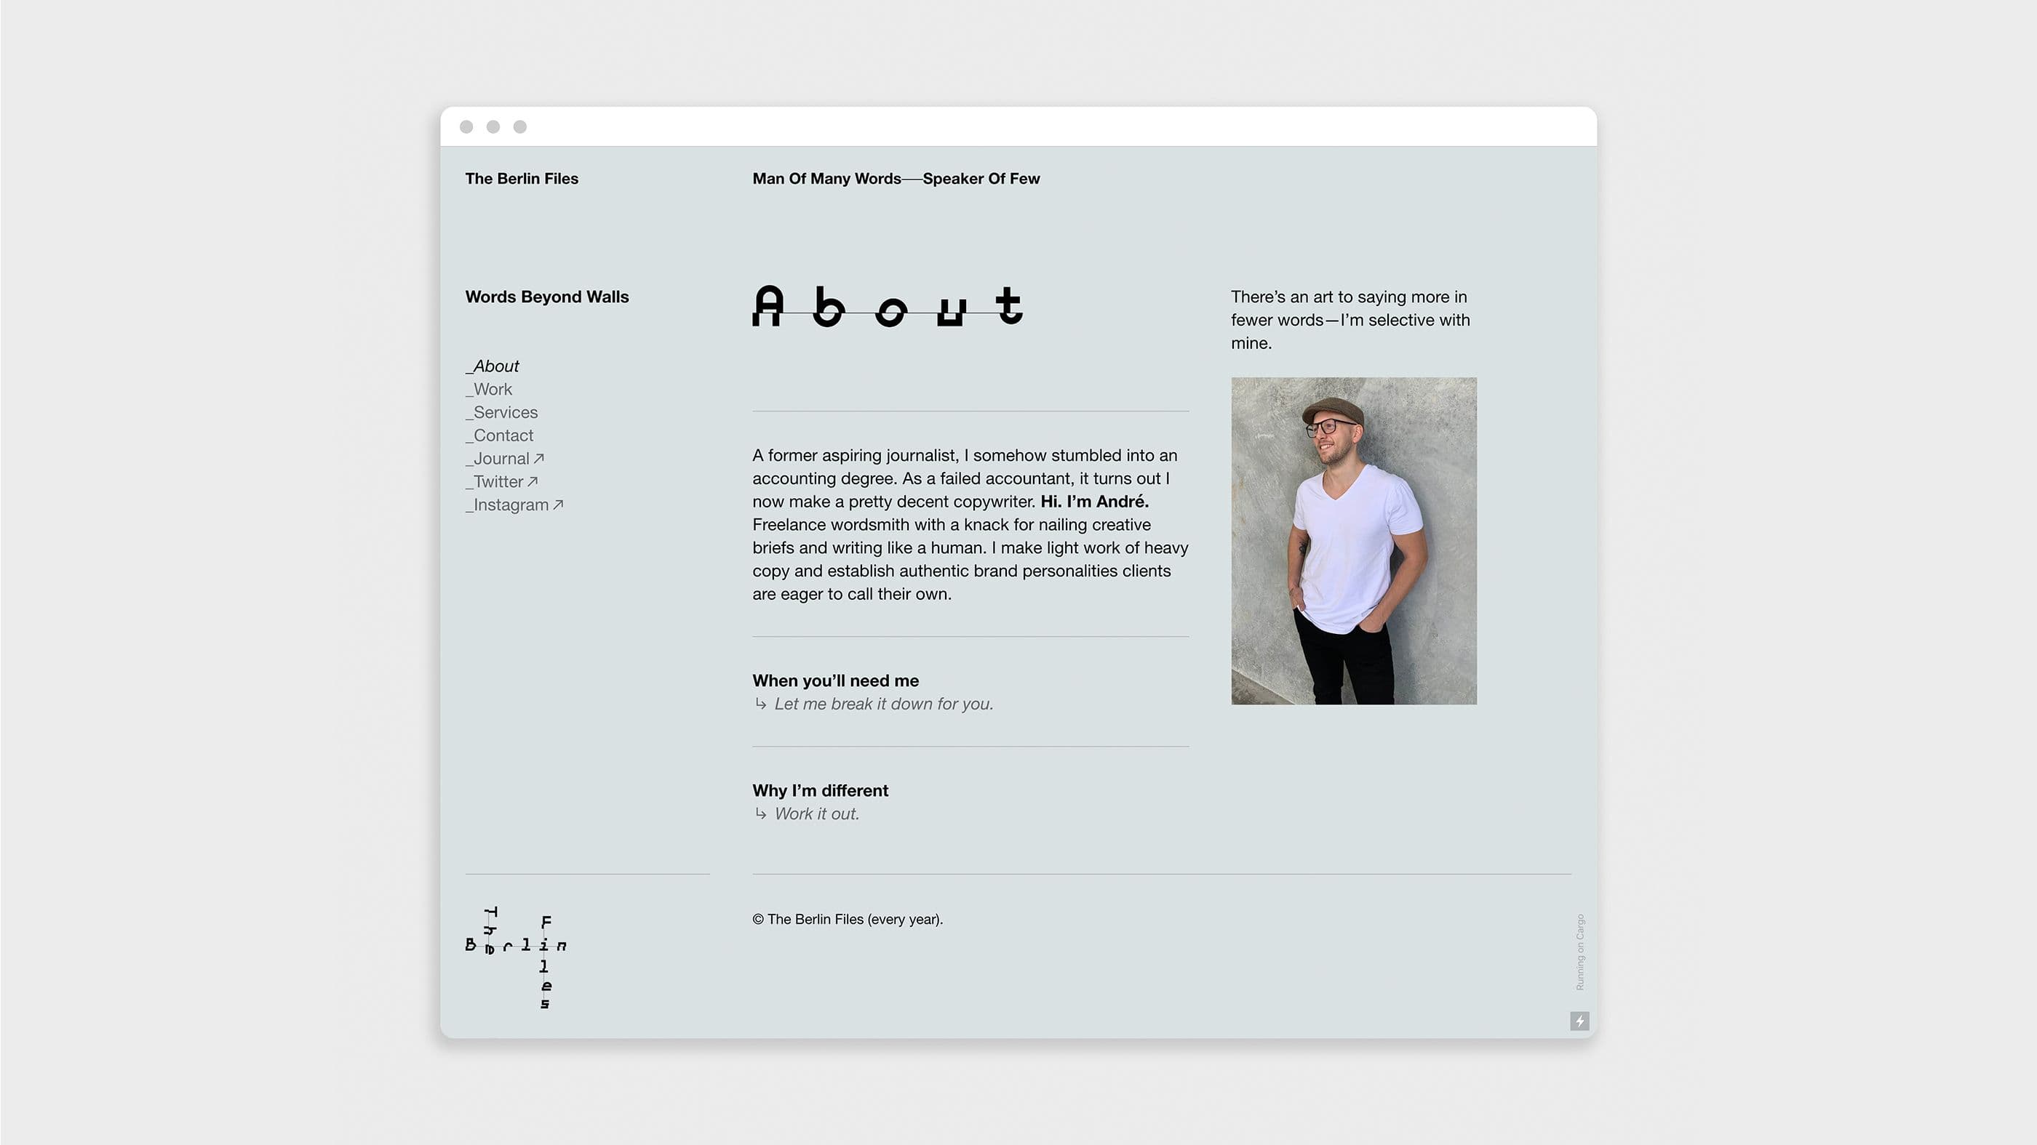2037x1145 pixels.
Task: Click The Berlin Files header link
Action: tap(521, 179)
